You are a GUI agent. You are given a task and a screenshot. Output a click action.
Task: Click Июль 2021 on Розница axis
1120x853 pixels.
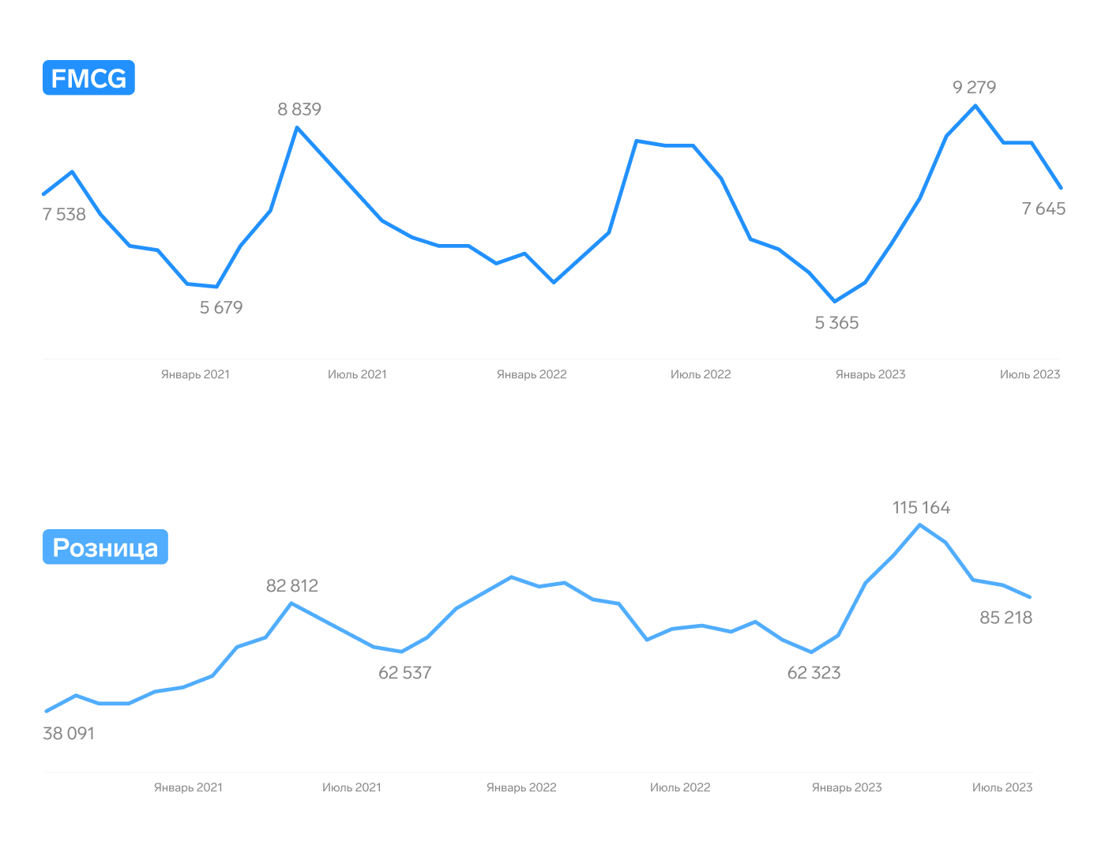(351, 787)
